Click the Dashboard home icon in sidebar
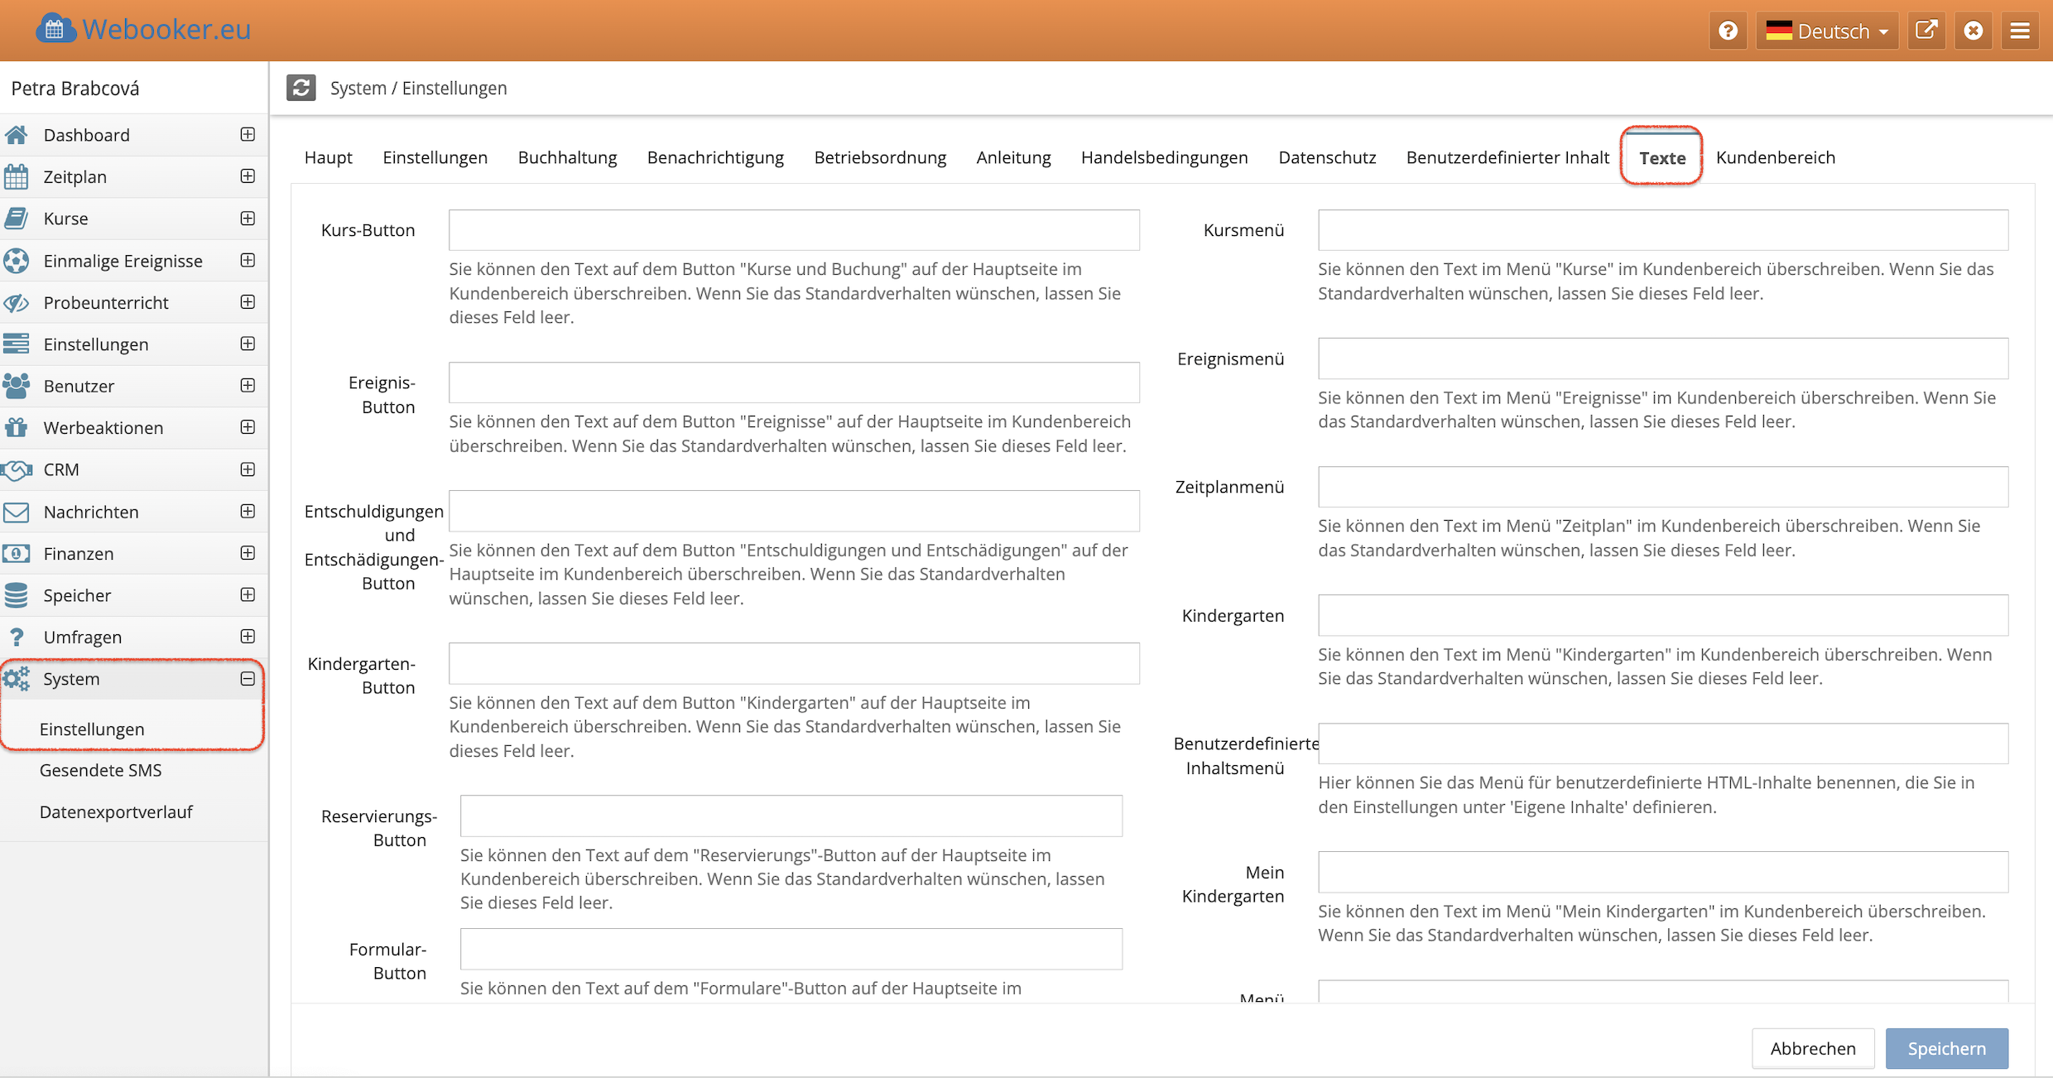The image size is (2053, 1078). point(17,135)
